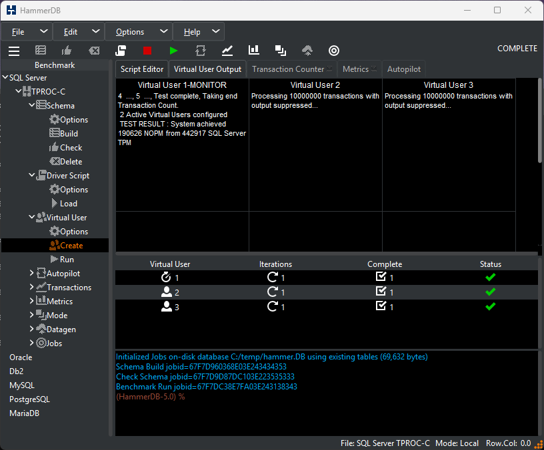Click the green status check for Virtual User 1
This screenshot has width=544, height=450.
tap(490, 277)
